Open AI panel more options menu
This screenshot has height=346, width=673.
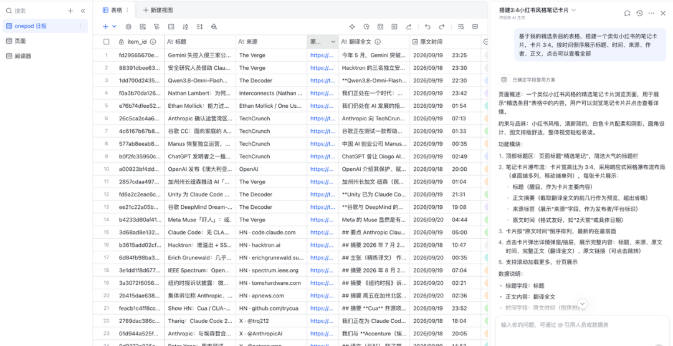[x=651, y=13]
